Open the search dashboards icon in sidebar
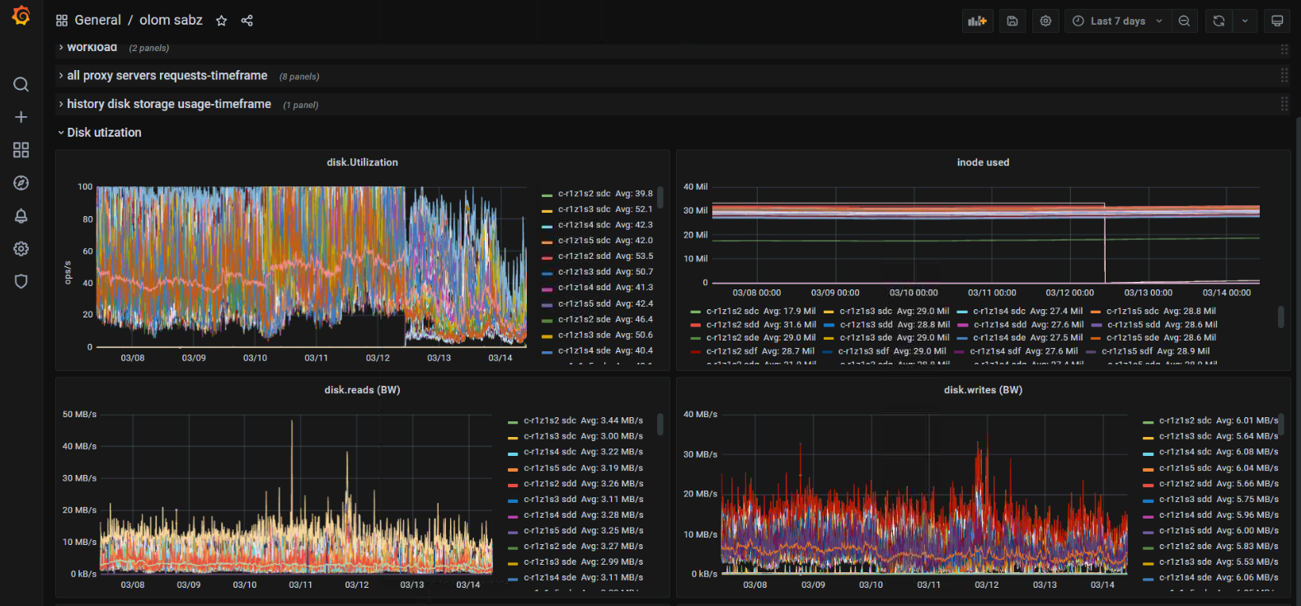 pos(21,84)
